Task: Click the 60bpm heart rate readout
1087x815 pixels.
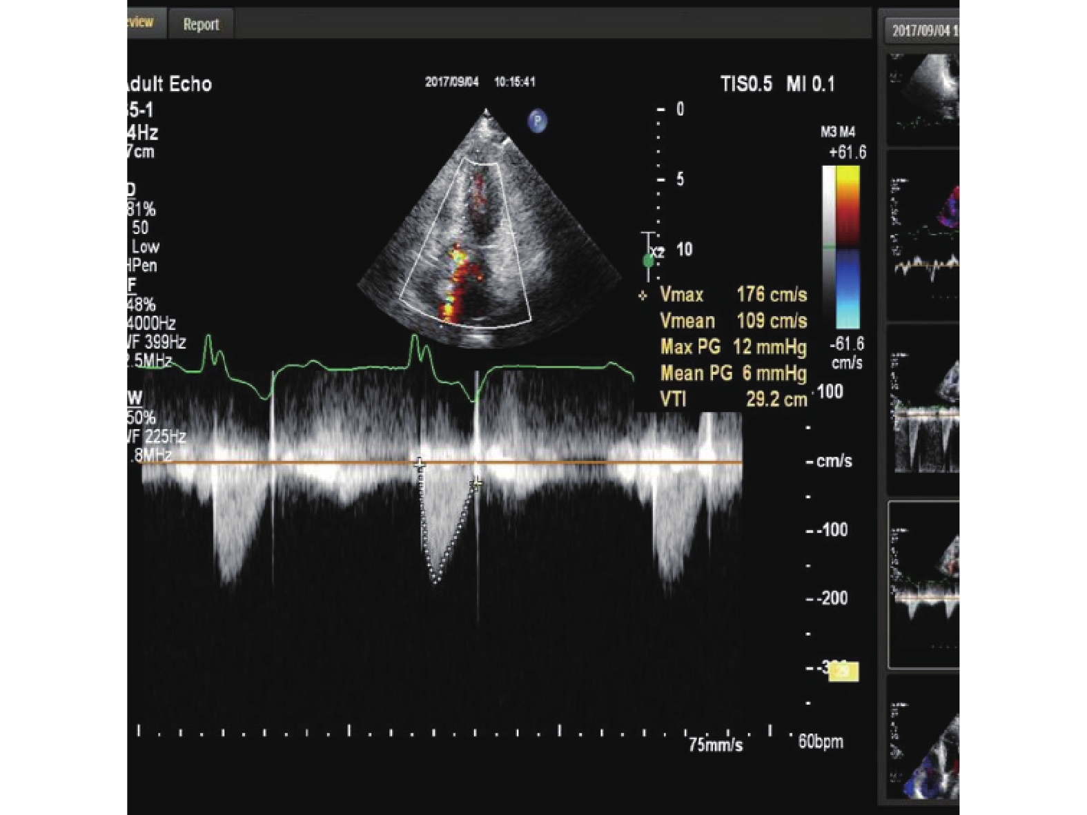Action: [821, 742]
